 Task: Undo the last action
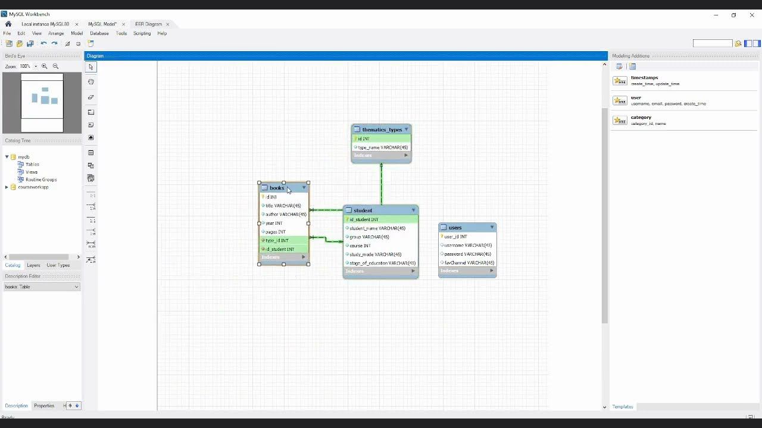43,43
